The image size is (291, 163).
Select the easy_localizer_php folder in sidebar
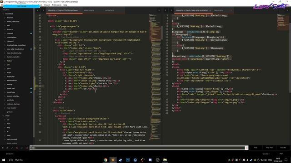coord(14,53)
